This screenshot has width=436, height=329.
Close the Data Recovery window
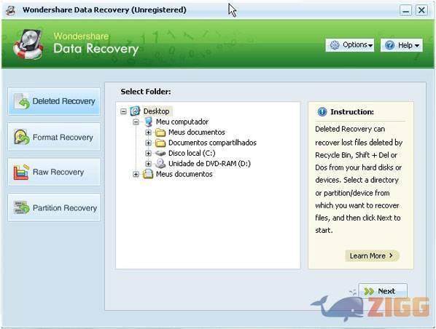(421, 10)
